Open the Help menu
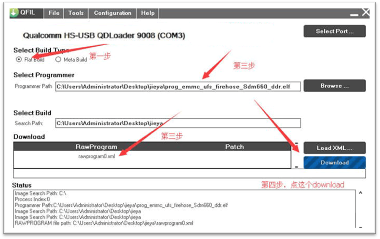 [x=148, y=13]
